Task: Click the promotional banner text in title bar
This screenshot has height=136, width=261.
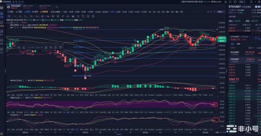Action: pyautogui.click(x=201, y=2)
